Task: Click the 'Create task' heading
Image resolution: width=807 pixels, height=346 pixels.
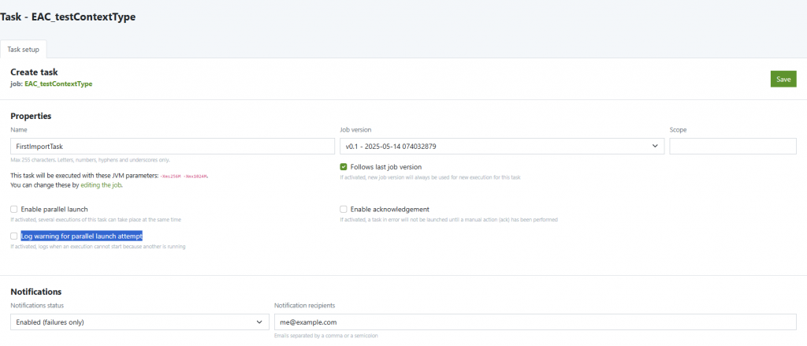Action: 35,72
